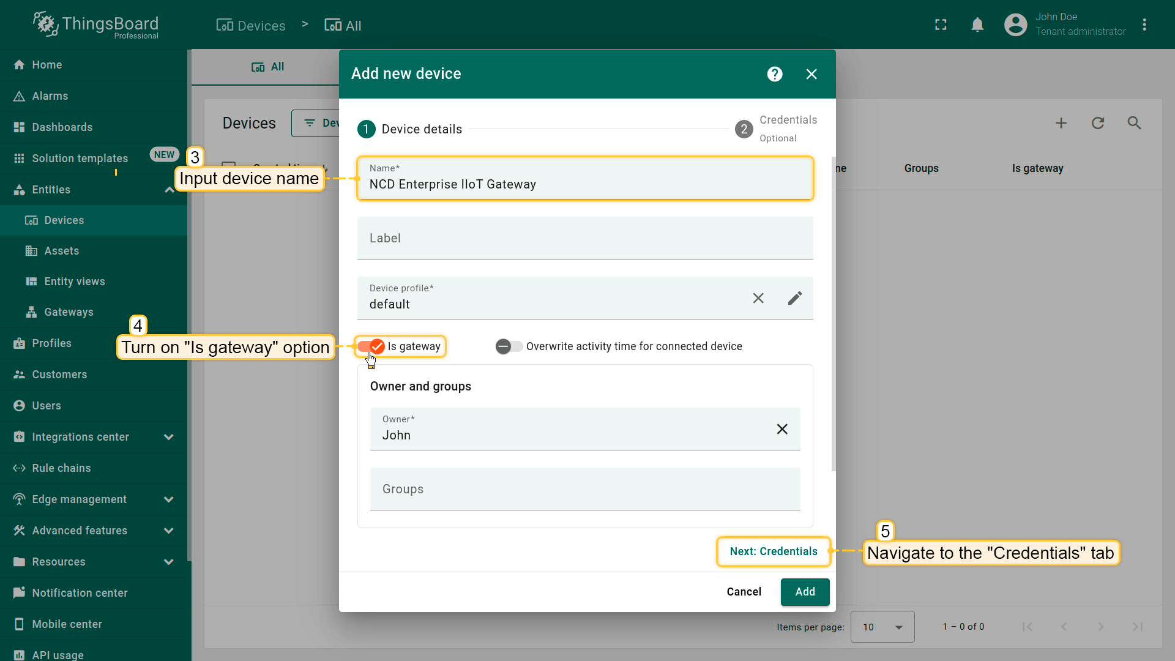Enable overwrite activity time toggle
The image size is (1175, 661).
[x=509, y=346]
